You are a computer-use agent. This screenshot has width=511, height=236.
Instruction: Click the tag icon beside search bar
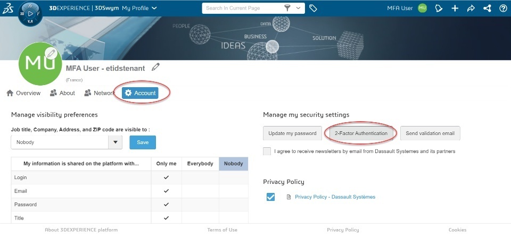314,9
